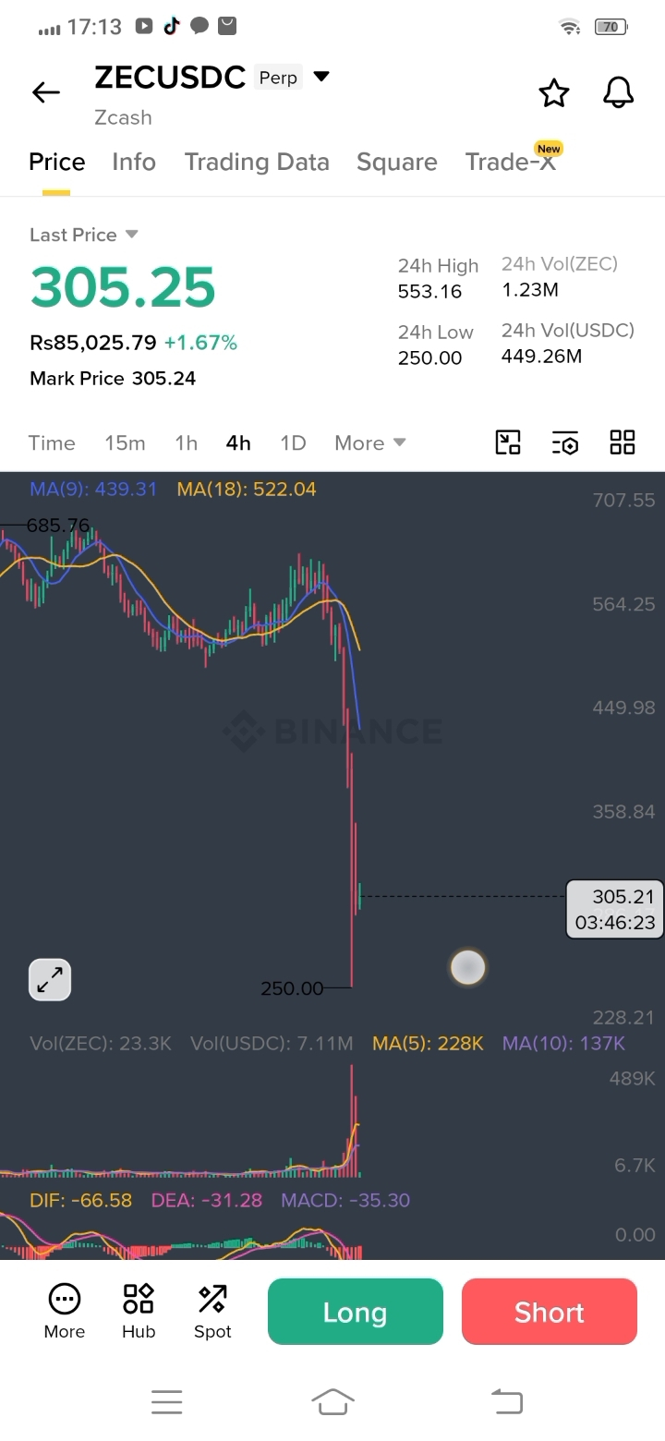Select the 1h chart interval
Screen dimensions: 665x1441
coord(187,442)
